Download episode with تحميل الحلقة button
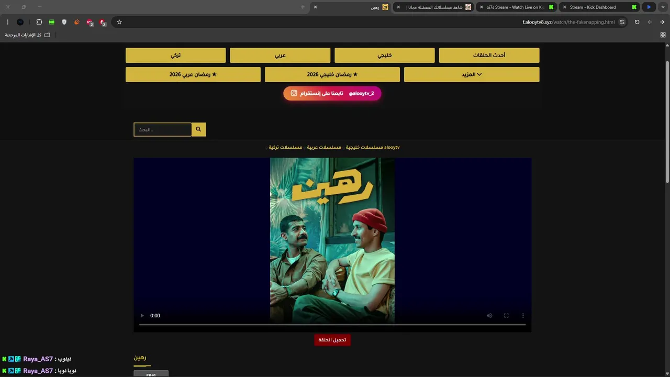The width and height of the screenshot is (670, 377). pyautogui.click(x=332, y=340)
